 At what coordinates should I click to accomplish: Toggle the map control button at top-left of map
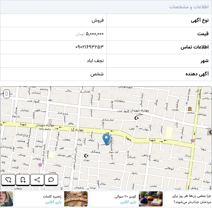point(6,94)
